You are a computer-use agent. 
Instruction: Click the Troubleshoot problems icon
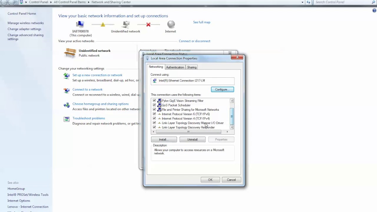[67, 119]
